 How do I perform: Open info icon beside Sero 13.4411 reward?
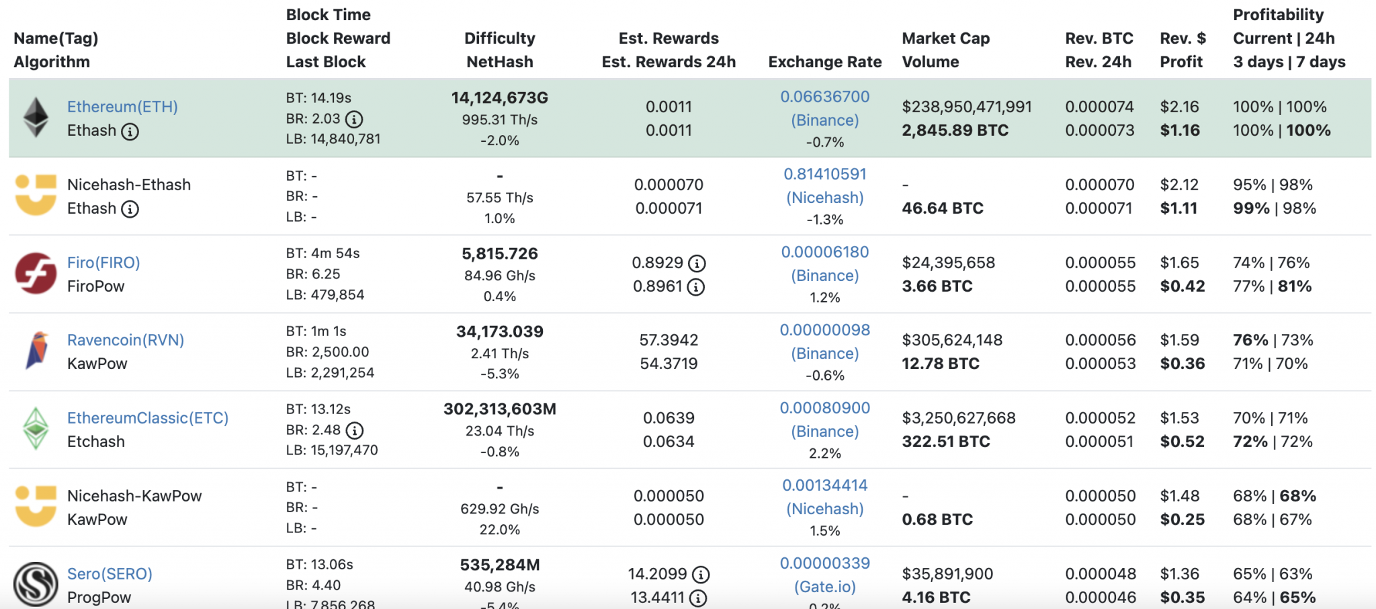tap(698, 598)
